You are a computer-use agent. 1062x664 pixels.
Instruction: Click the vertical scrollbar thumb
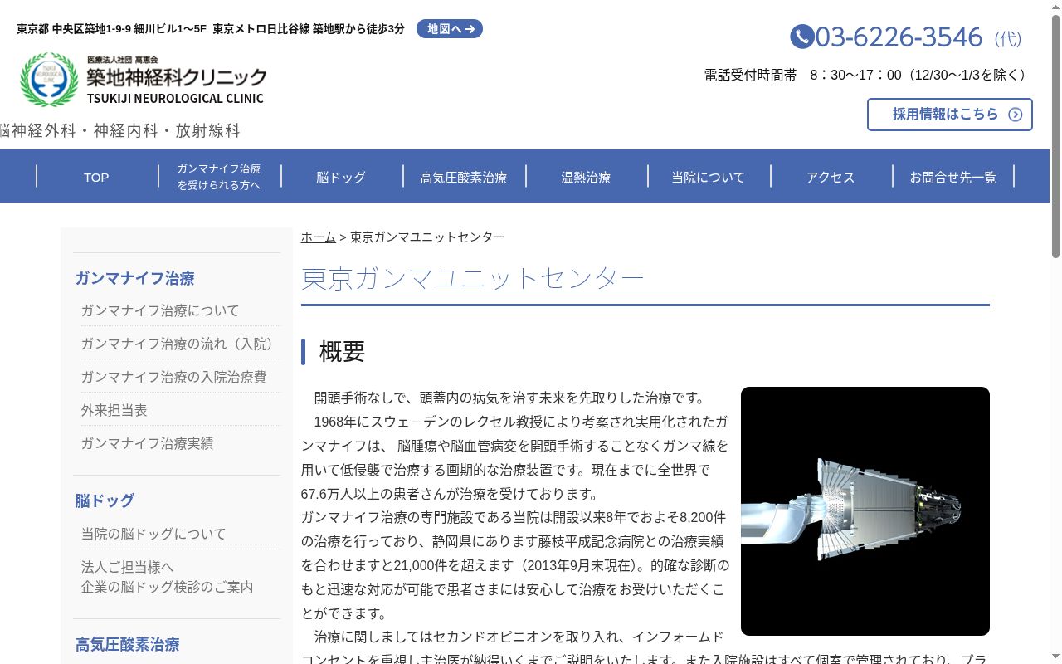click(1055, 137)
